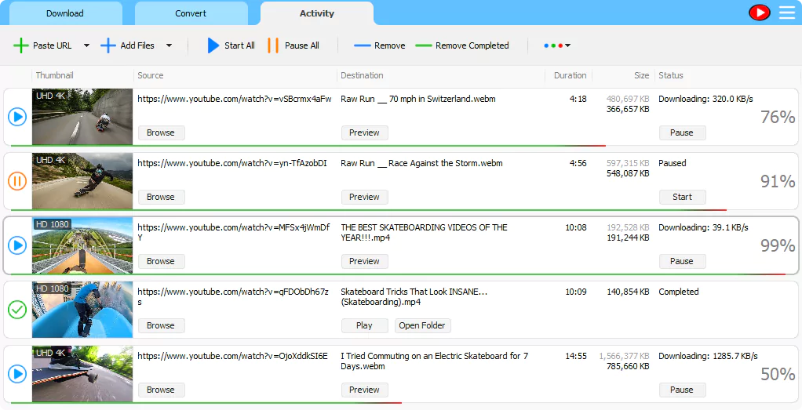Click the Duration column header

pos(570,75)
